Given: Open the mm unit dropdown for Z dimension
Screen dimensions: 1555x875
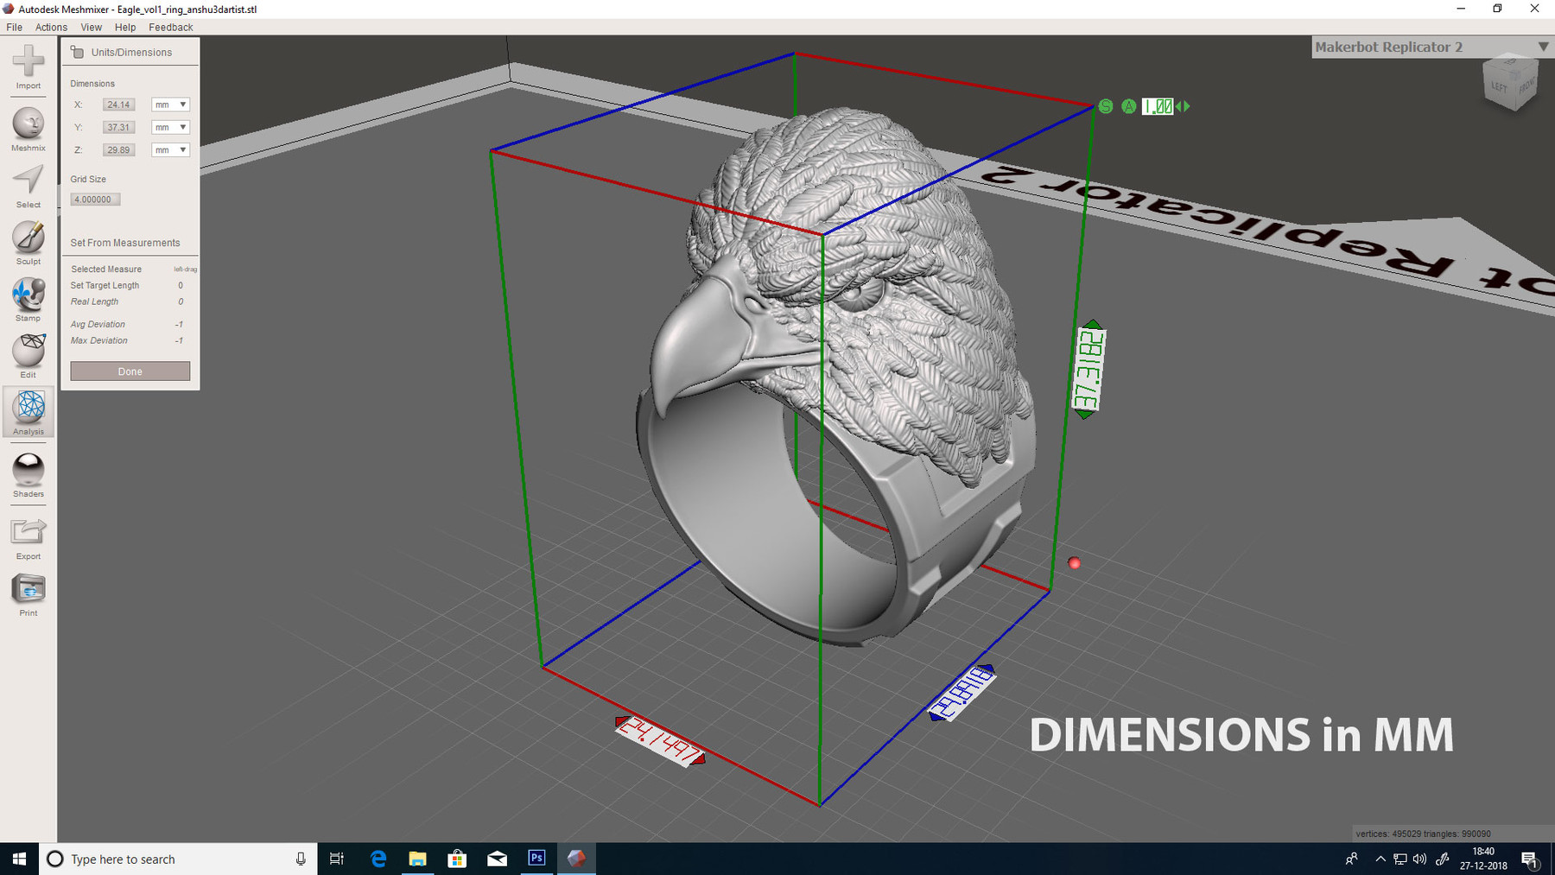Looking at the screenshot, I should tap(170, 149).
